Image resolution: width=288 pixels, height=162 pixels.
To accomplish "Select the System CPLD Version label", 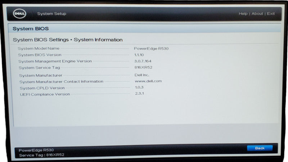I will [x=42, y=88].
